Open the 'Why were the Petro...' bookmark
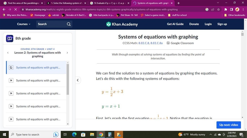 15,15
